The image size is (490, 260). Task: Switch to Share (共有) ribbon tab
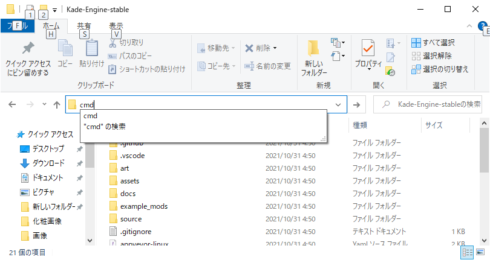pos(83,26)
